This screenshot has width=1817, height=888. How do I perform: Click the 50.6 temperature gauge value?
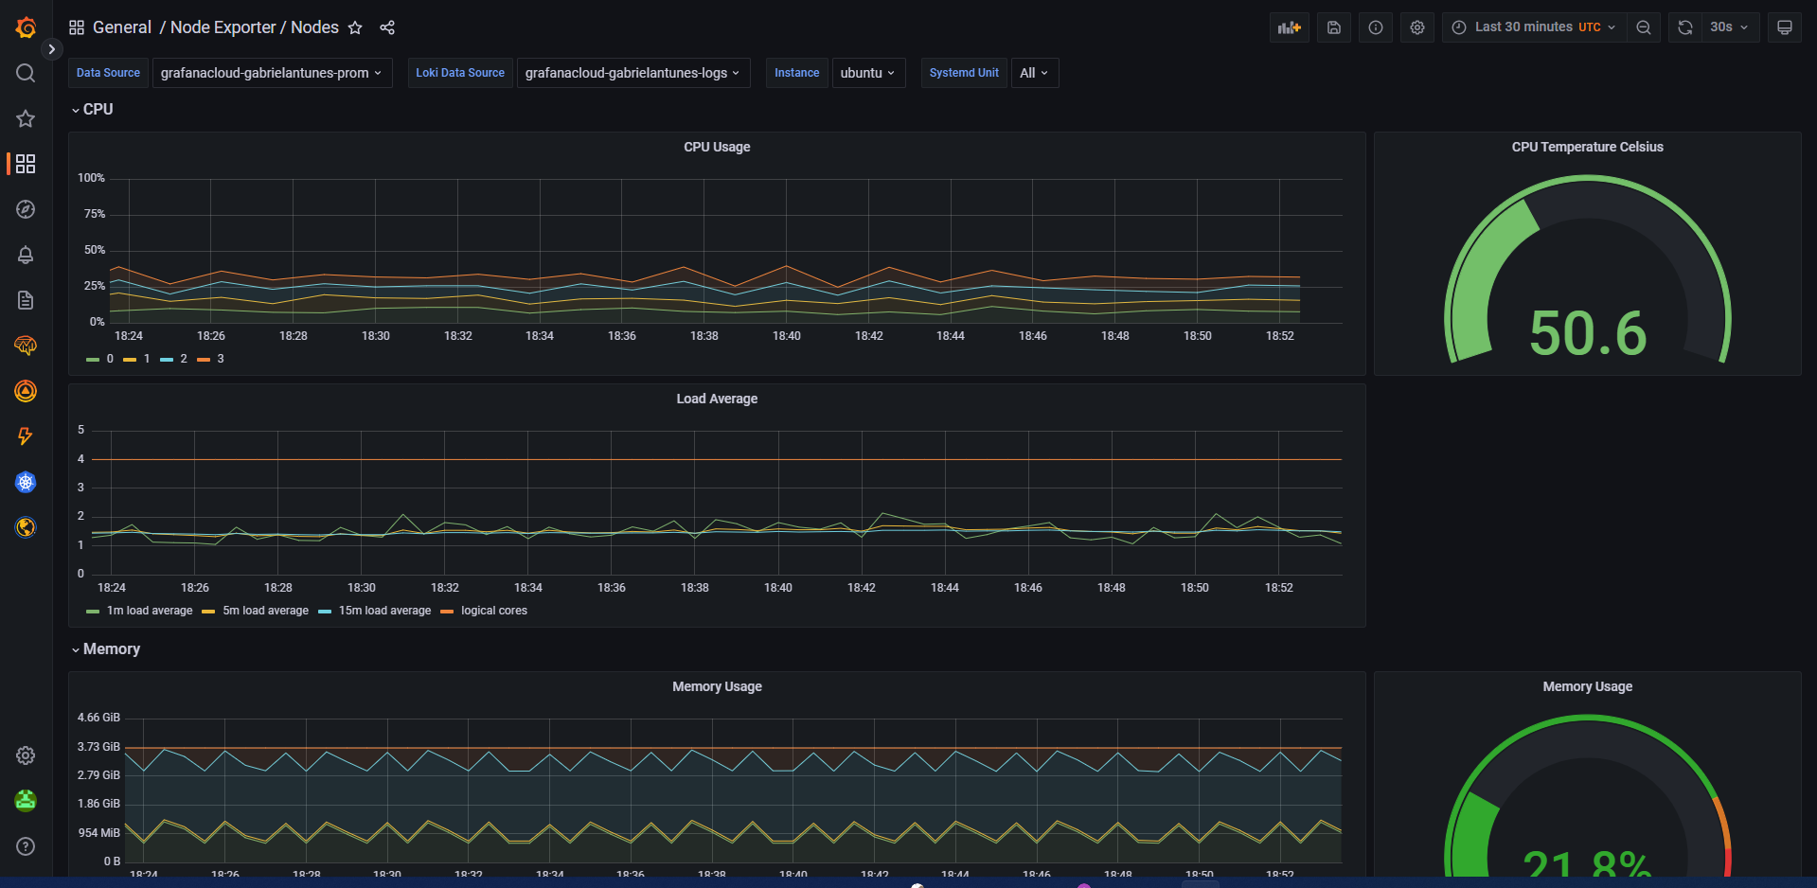[1588, 333]
